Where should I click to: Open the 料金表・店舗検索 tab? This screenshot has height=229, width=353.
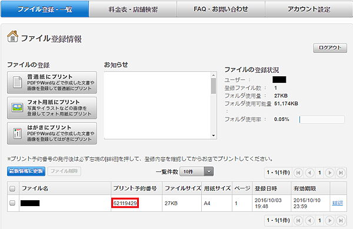click(133, 9)
